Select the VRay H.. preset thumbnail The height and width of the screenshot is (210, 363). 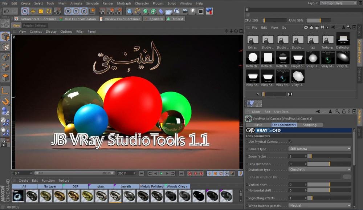[x=313, y=59]
